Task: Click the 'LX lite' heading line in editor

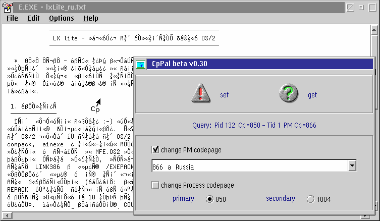Action: [134, 38]
